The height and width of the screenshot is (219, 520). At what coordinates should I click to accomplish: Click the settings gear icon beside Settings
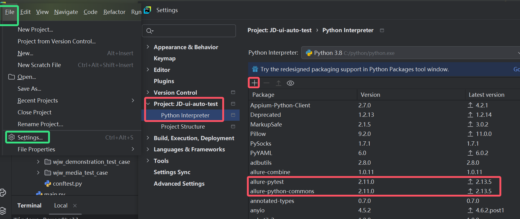tap(12, 137)
